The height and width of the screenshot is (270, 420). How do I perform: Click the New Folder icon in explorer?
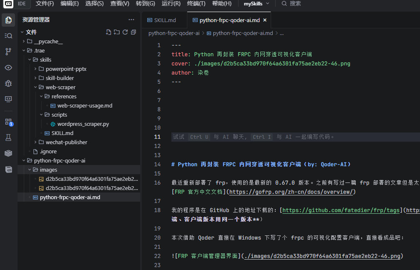click(117, 32)
